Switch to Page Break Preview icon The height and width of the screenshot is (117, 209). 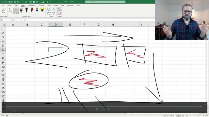point(187,116)
